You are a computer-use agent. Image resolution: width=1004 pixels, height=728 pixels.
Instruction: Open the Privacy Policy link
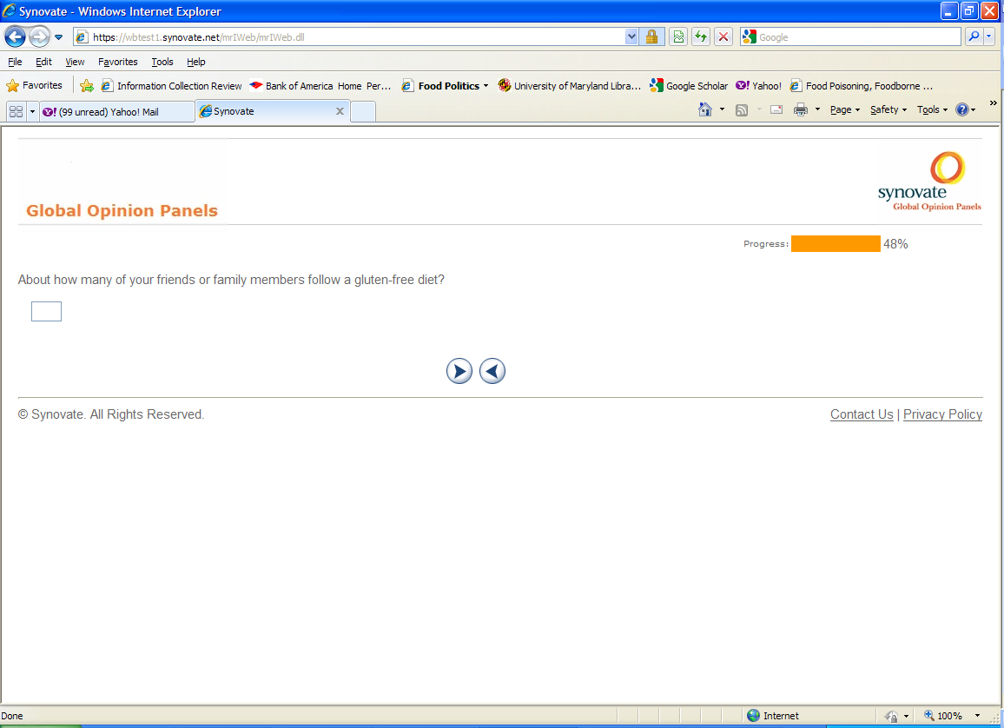coord(942,414)
